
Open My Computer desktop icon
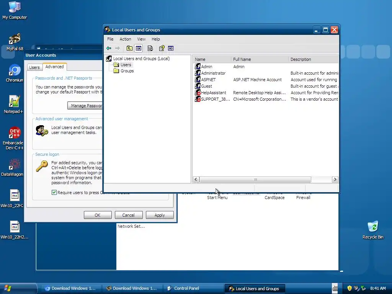tap(15, 10)
